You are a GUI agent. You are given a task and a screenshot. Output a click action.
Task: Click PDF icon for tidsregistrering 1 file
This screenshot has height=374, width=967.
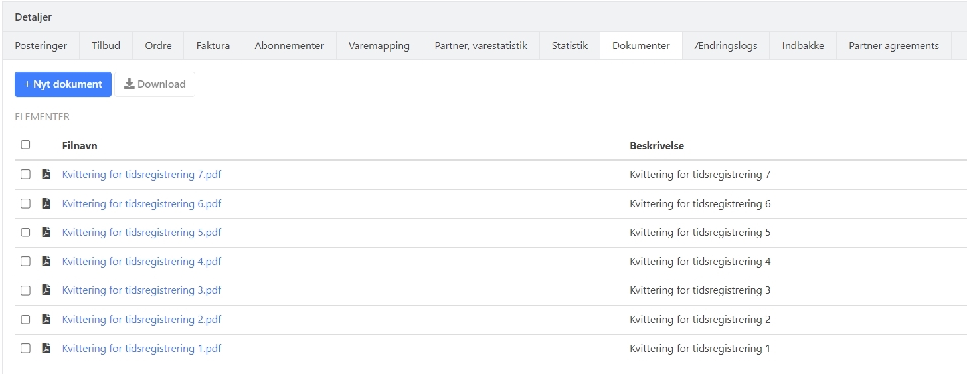46,348
